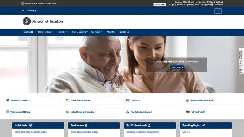Click Get Updates envelope link
244x137 pixels.
pyautogui.click(x=207, y=5)
